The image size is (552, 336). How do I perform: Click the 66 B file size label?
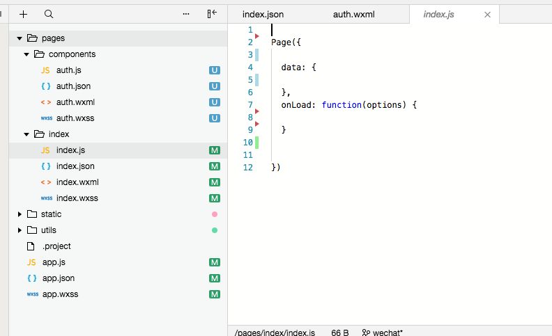click(339, 333)
